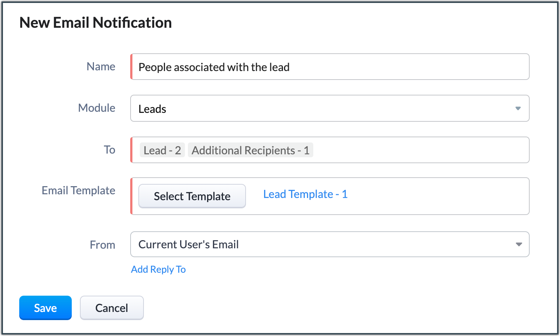Viewport: 560px width, 336px height.
Task: Click the To field label
Action: pyautogui.click(x=109, y=150)
